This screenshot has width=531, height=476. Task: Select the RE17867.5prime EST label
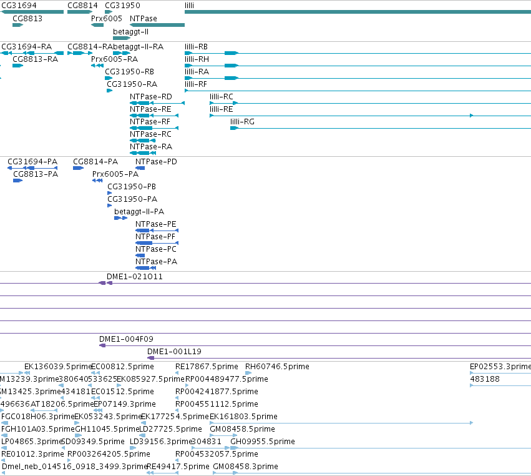[x=207, y=366]
